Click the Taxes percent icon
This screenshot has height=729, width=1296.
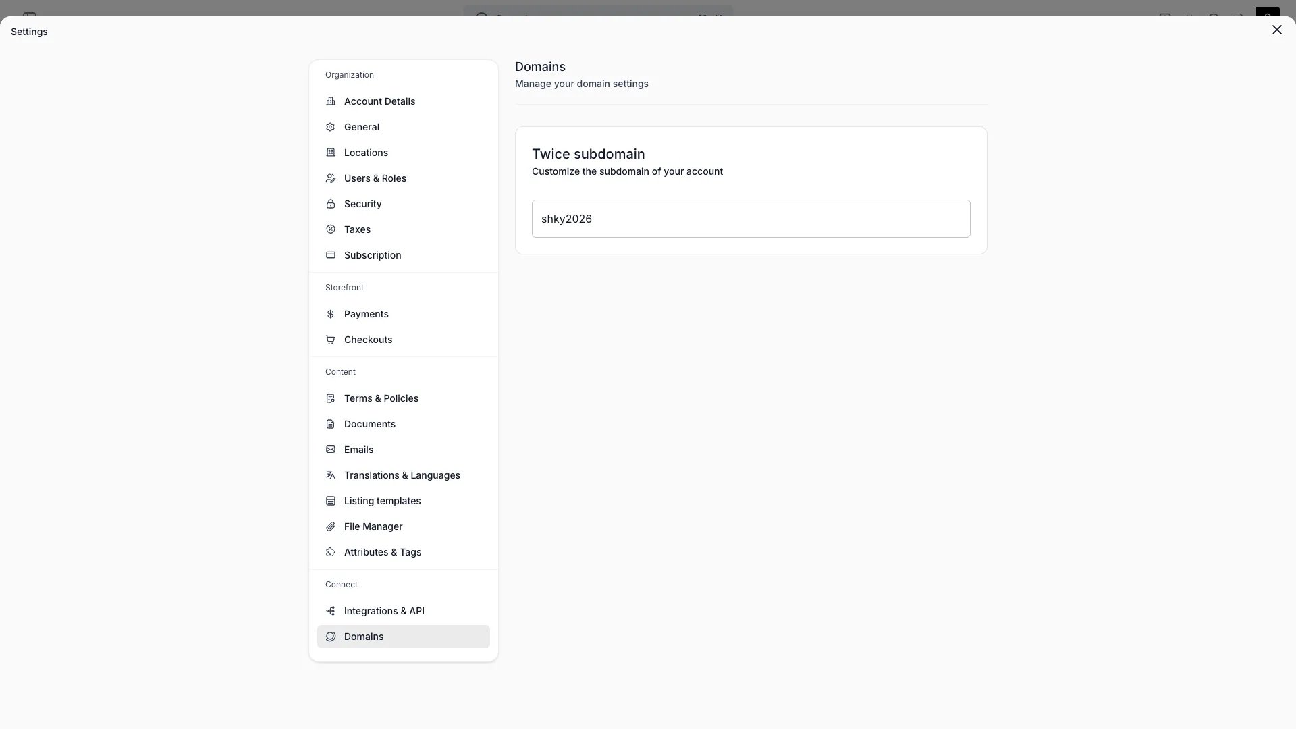pyautogui.click(x=331, y=230)
